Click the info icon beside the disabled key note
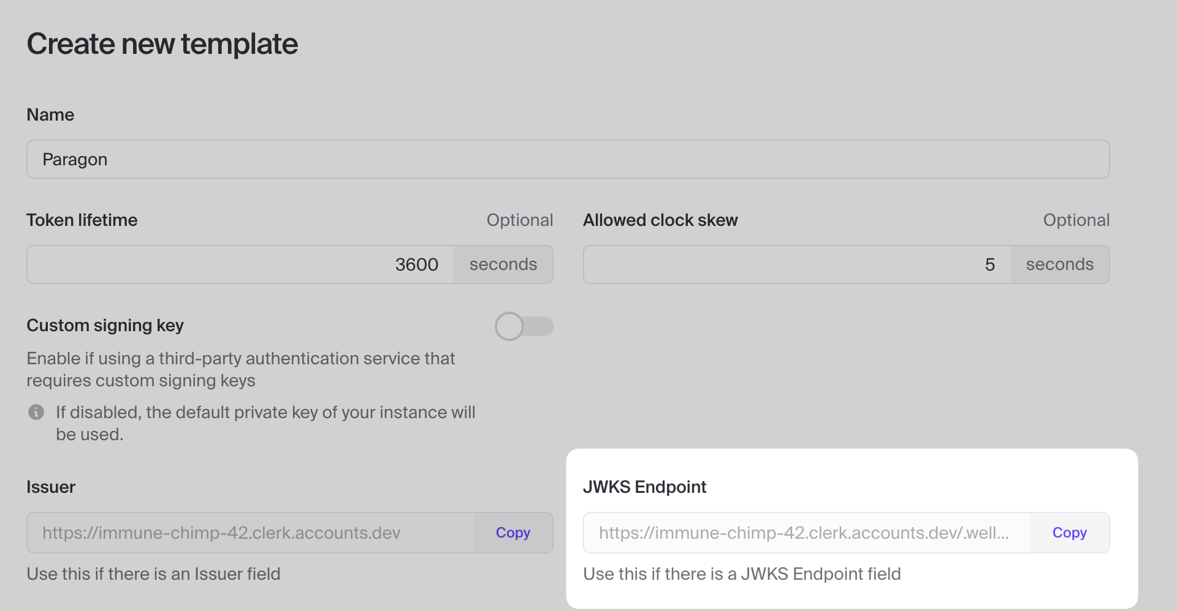1177x611 pixels. click(36, 412)
